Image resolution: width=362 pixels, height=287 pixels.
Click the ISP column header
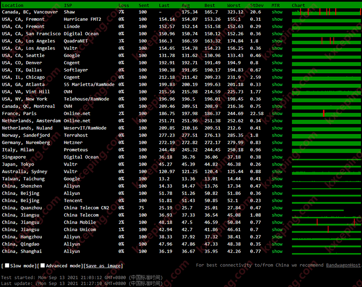coord(68,5)
